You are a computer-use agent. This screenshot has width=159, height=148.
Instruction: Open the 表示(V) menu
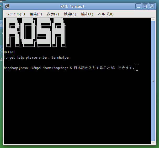[x=53, y=14]
